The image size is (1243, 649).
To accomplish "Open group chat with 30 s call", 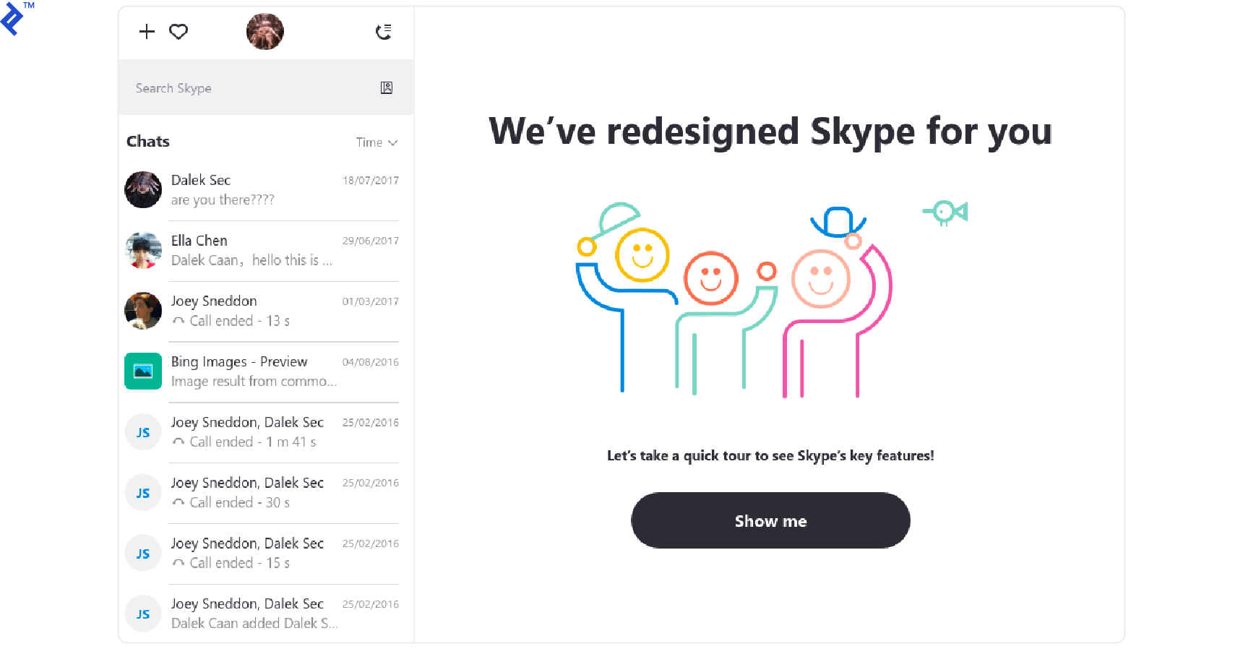I will 262,493.
